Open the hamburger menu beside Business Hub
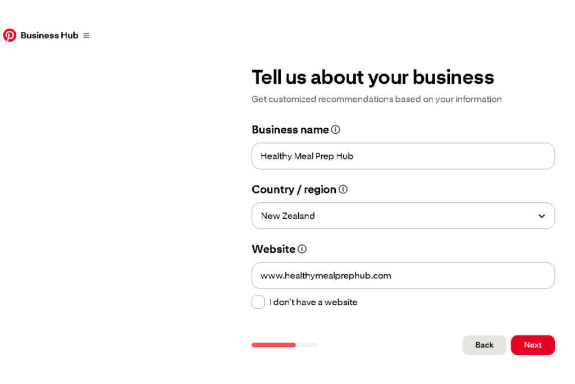The height and width of the screenshot is (384, 575). pyautogui.click(x=85, y=35)
